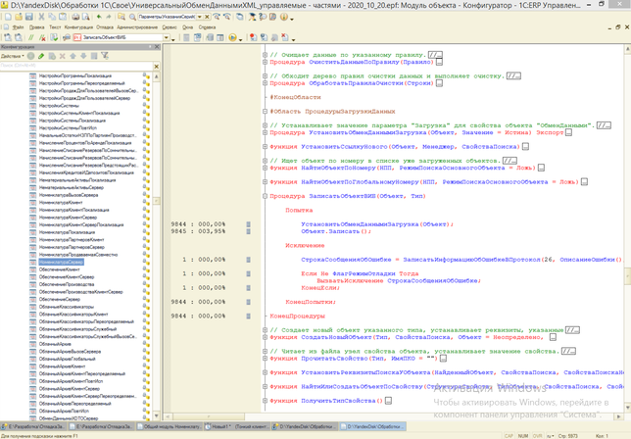Open the Администрирование menu

point(135,27)
